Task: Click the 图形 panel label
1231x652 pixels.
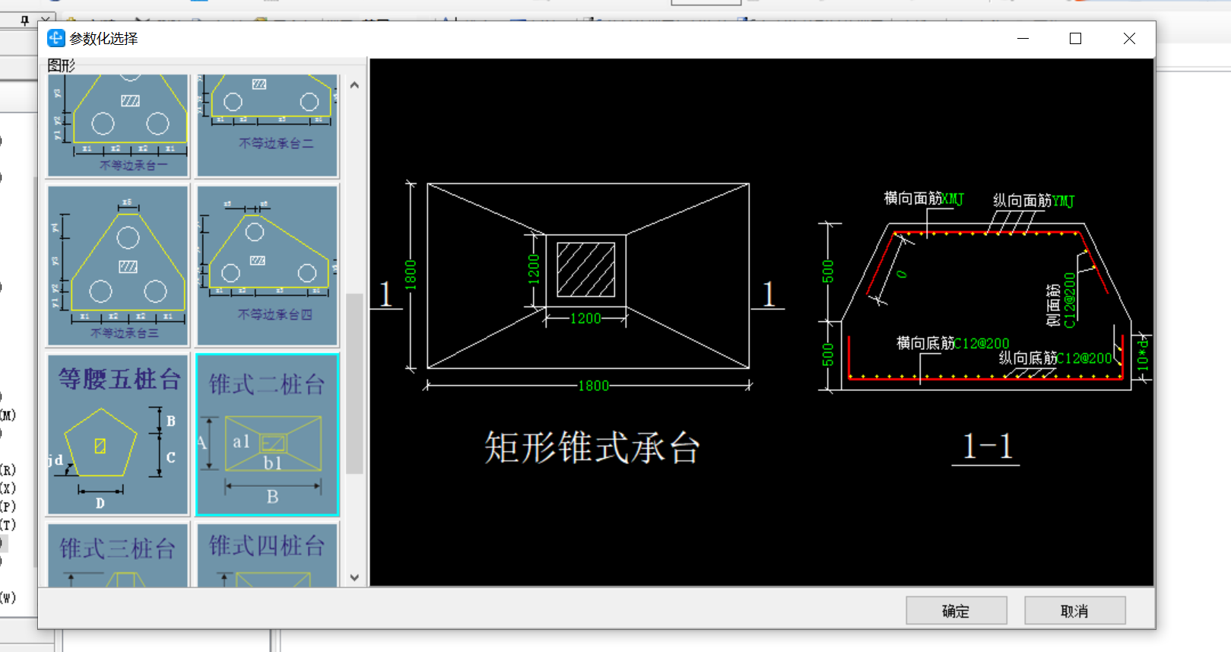Action: (x=62, y=65)
